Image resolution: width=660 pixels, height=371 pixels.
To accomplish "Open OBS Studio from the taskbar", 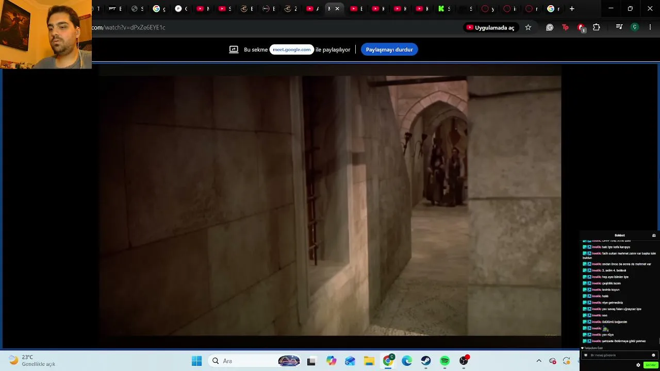I will point(464,361).
